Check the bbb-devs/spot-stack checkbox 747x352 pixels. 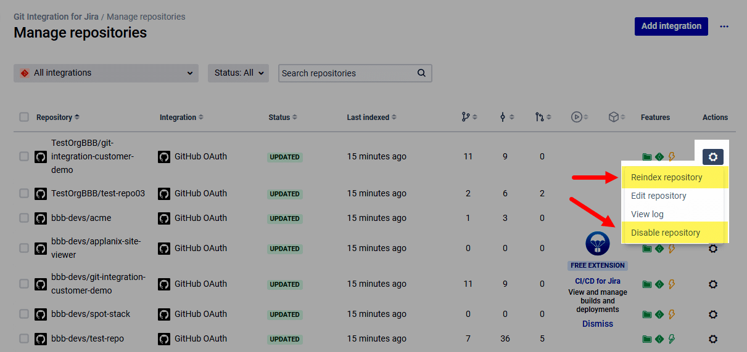24,314
